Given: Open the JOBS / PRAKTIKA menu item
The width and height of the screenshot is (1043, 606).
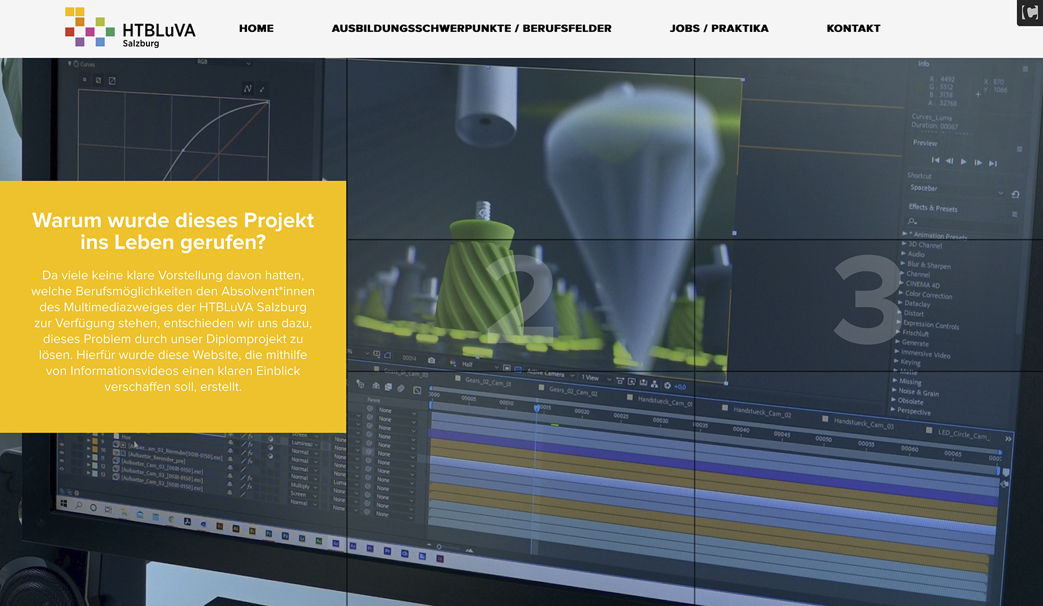Looking at the screenshot, I should pos(719,29).
